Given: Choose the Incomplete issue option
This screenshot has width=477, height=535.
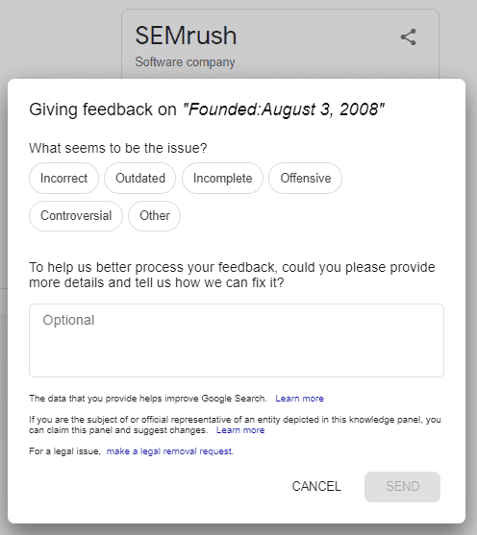Looking at the screenshot, I should click(222, 178).
